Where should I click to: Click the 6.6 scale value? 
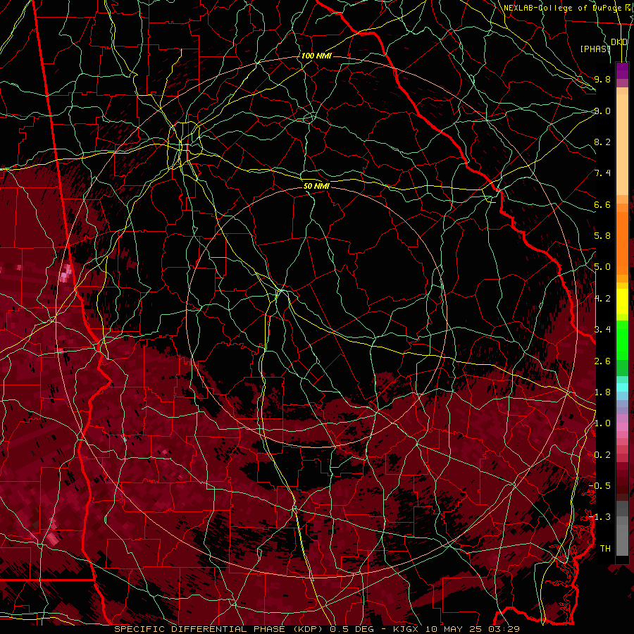(602, 204)
